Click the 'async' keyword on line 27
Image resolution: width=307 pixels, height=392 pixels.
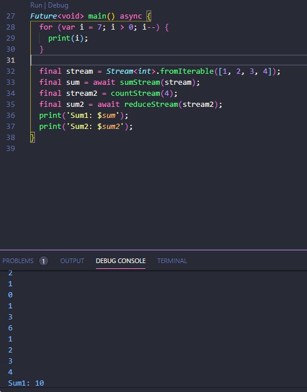pyautogui.click(x=131, y=16)
